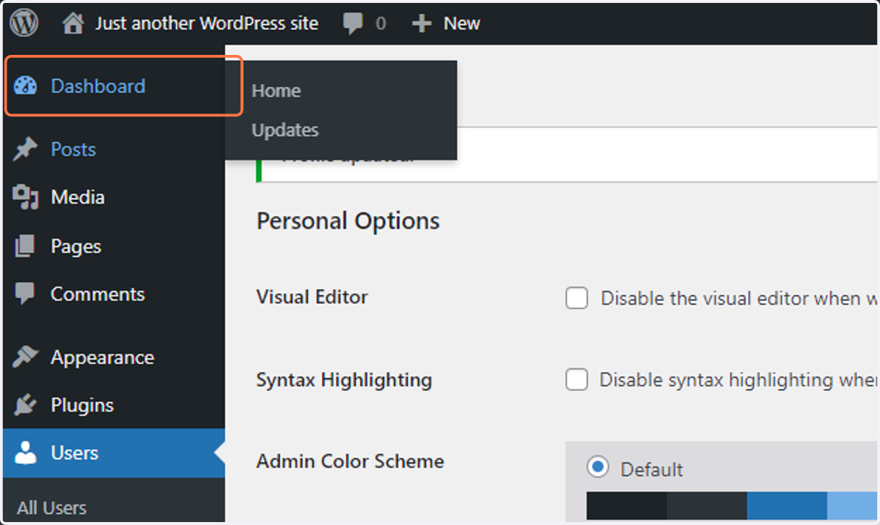Click the comments bubble icon in admin bar
Image resolution: width=880 pixels, height=525 pixels.
[353, 24]
